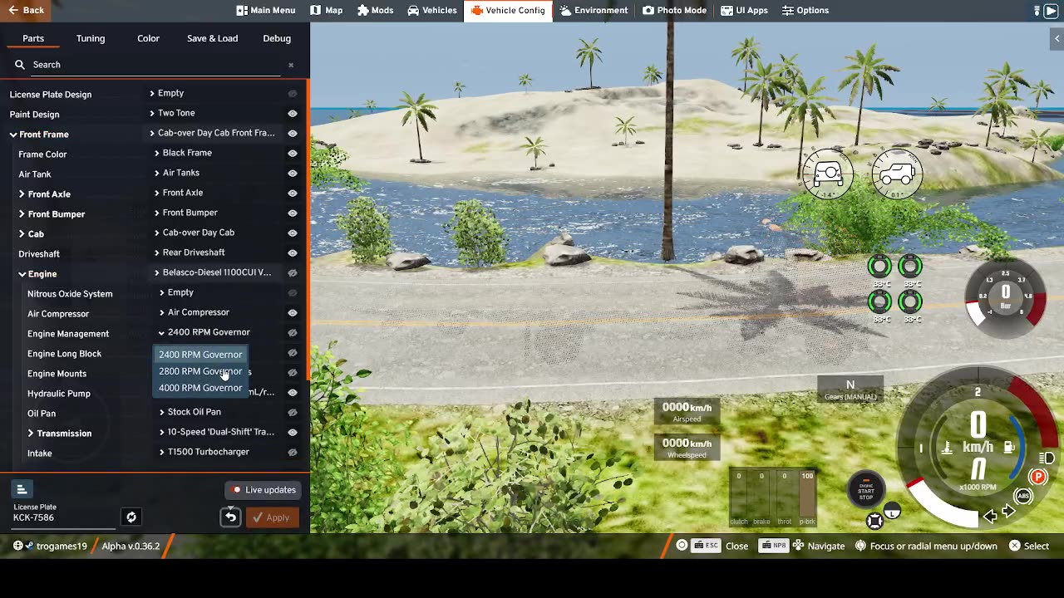Image resolution: width=1064 pixels, height=598 pixels.
Task: Collapse the Engine tree node
Action: tap(22, 274)
